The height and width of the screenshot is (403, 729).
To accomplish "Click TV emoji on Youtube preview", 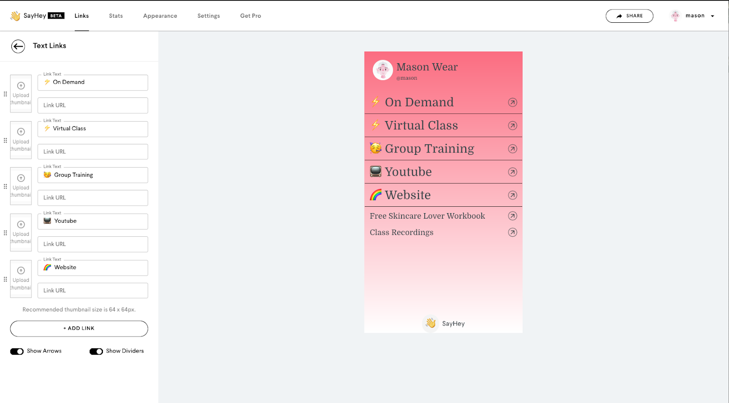I will tap(376, 171).
